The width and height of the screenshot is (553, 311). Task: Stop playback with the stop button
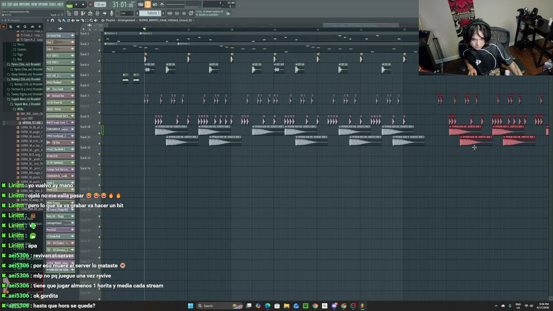(x=83, y=4)
